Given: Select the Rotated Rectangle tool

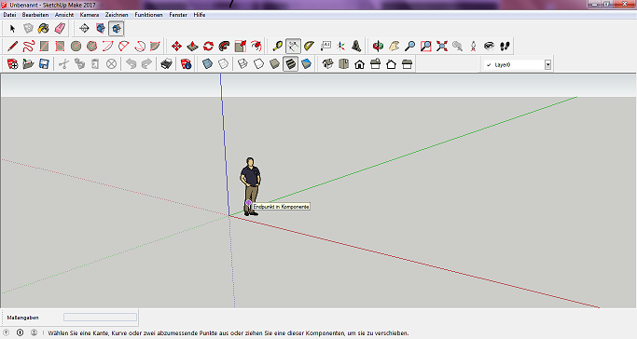Looking at the screenshot, I should (60, 46).
